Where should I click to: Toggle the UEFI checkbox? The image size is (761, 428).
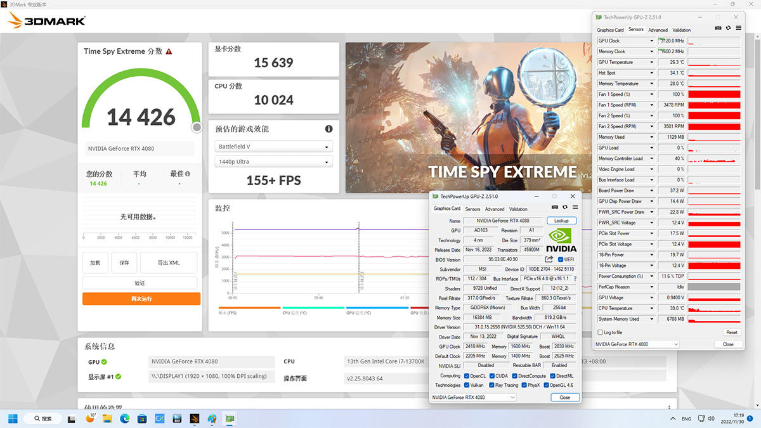point(561,259)
